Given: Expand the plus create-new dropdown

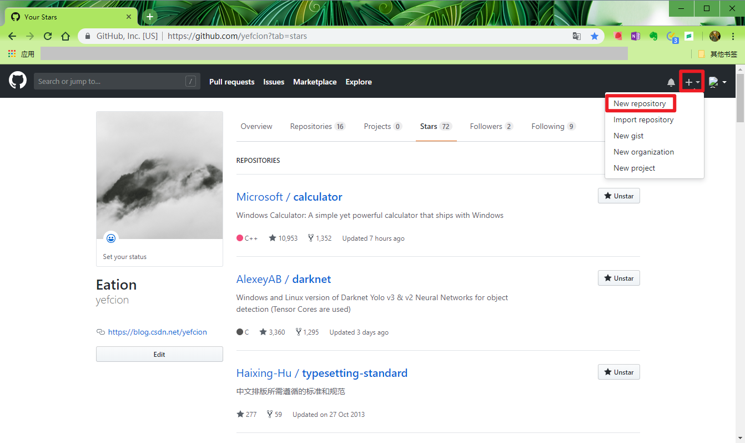Looking at the screenshot, I should [x=692, y=82].
